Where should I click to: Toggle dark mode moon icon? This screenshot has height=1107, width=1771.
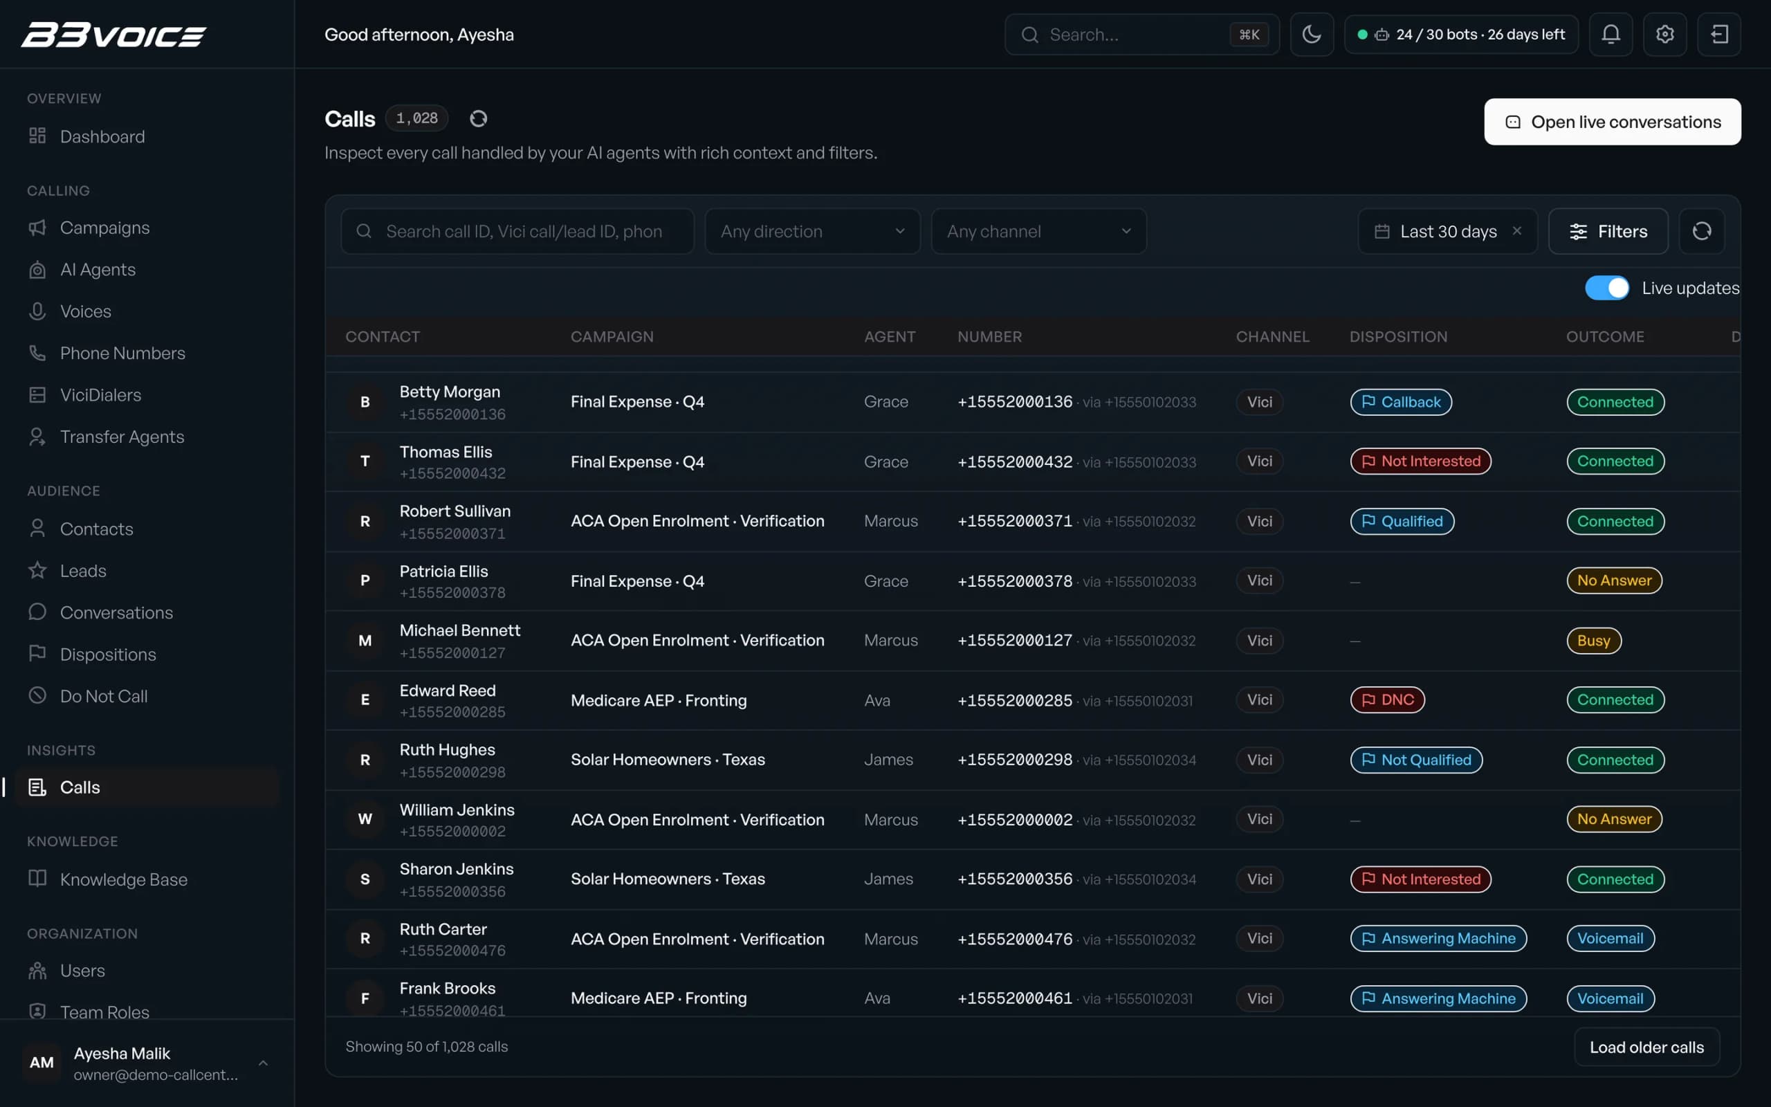click(1312, 35)
